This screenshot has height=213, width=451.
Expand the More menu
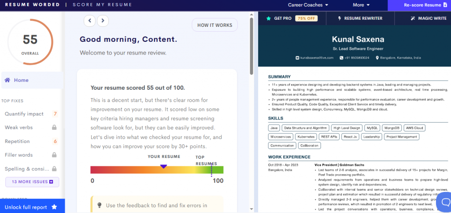361,5
